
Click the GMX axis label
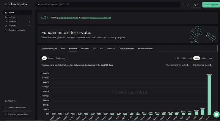(x=182, y=118)
